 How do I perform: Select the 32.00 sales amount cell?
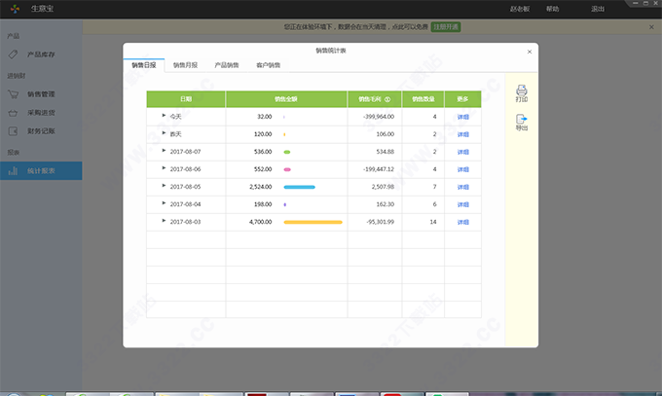click(264, 117)
